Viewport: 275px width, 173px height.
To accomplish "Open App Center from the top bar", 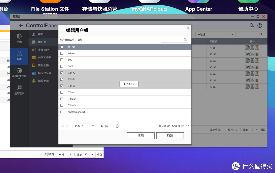I will coord(199,9).
